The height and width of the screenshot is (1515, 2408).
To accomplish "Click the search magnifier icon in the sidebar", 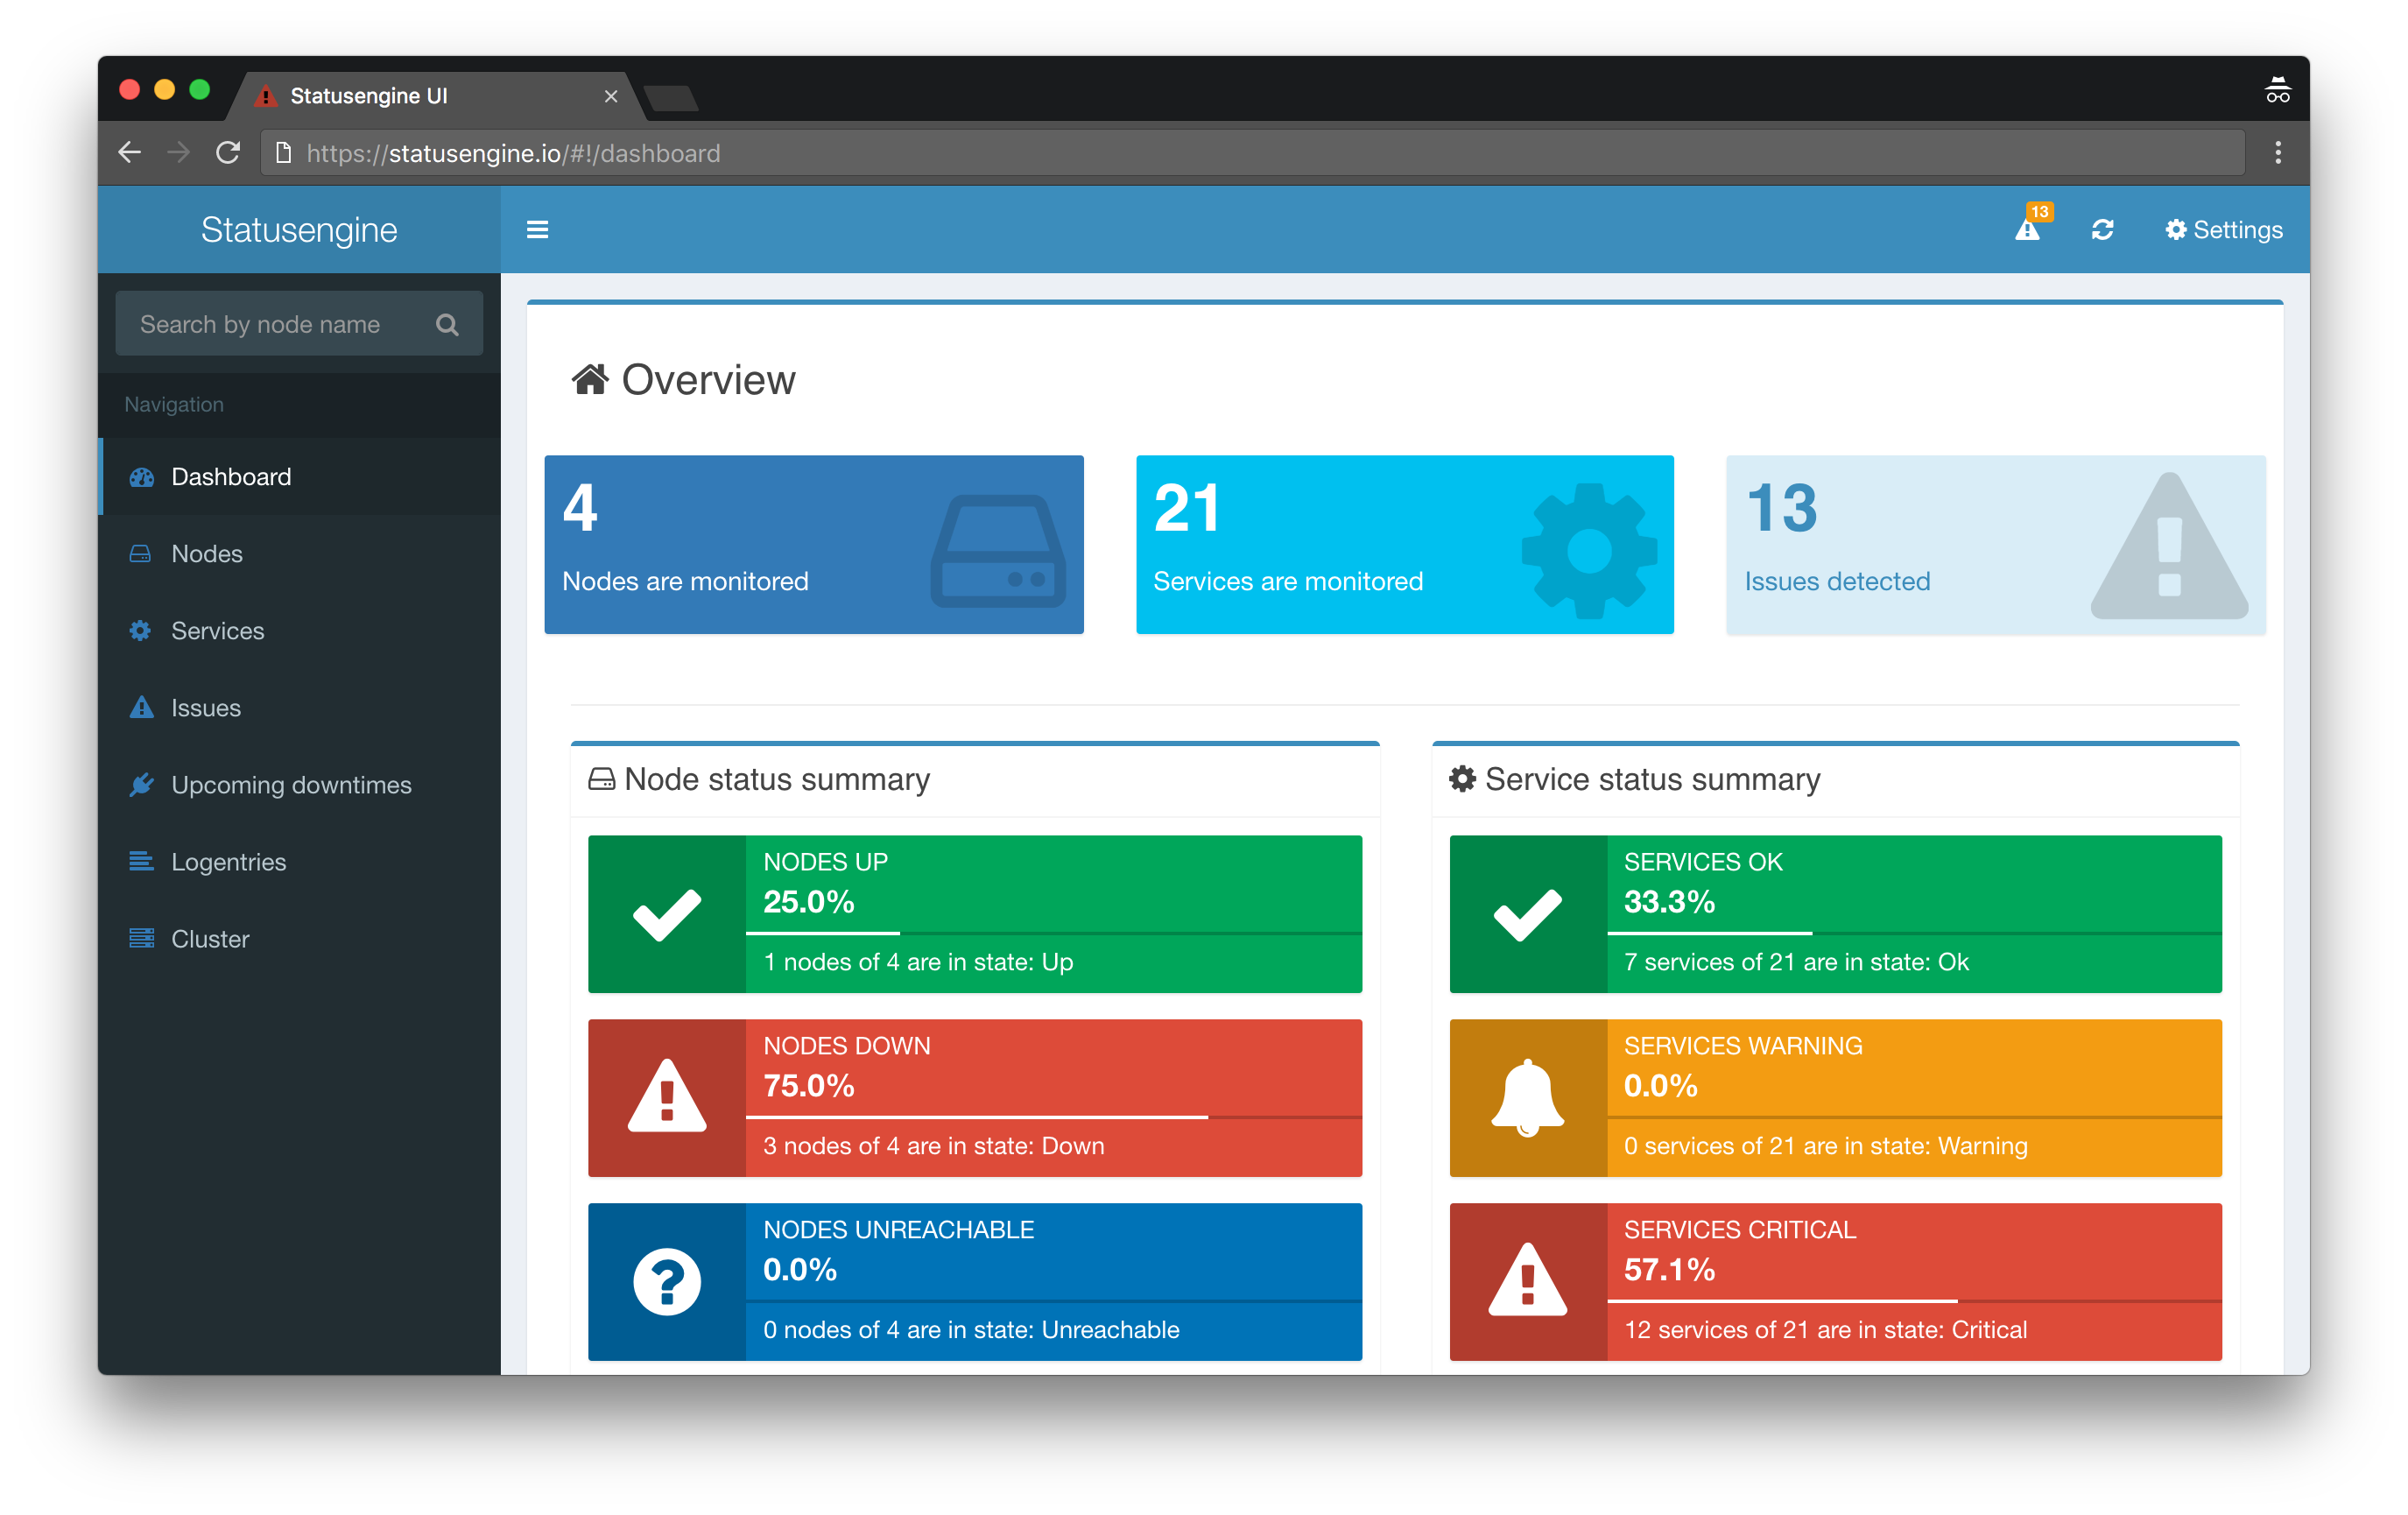I will click(x=447, y=325).
